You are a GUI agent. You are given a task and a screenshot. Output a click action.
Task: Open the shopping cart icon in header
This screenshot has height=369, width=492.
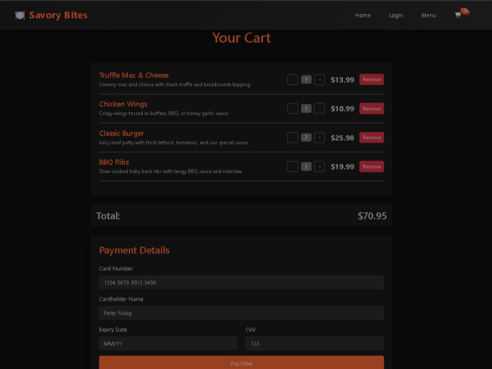pyautogui.click(x=458, y=15)
